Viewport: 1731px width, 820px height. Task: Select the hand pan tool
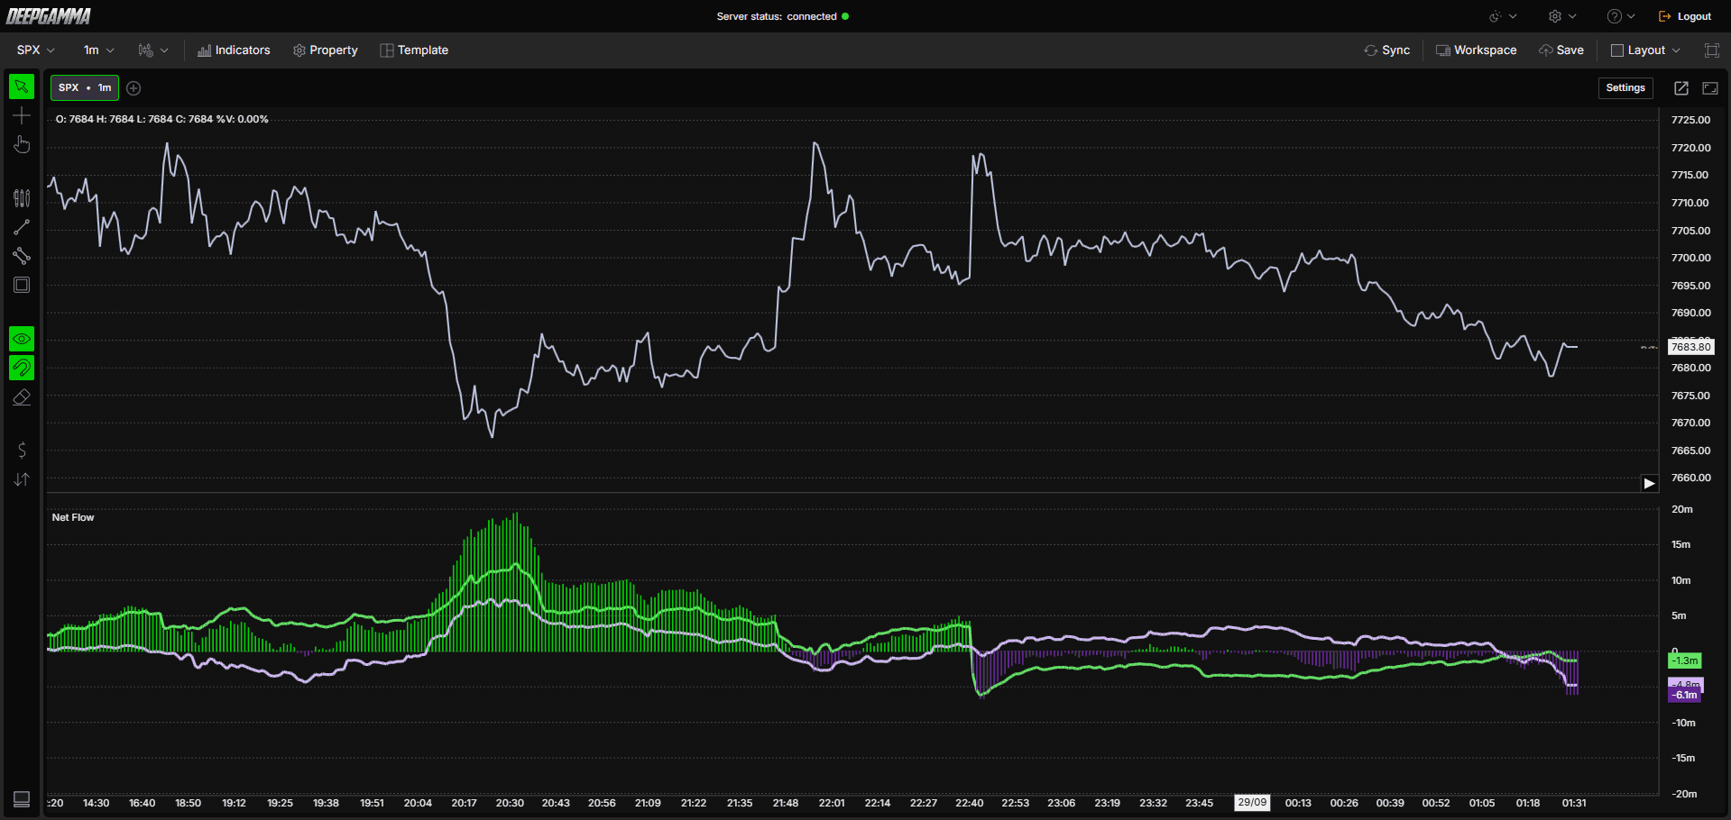coord(22,144)
